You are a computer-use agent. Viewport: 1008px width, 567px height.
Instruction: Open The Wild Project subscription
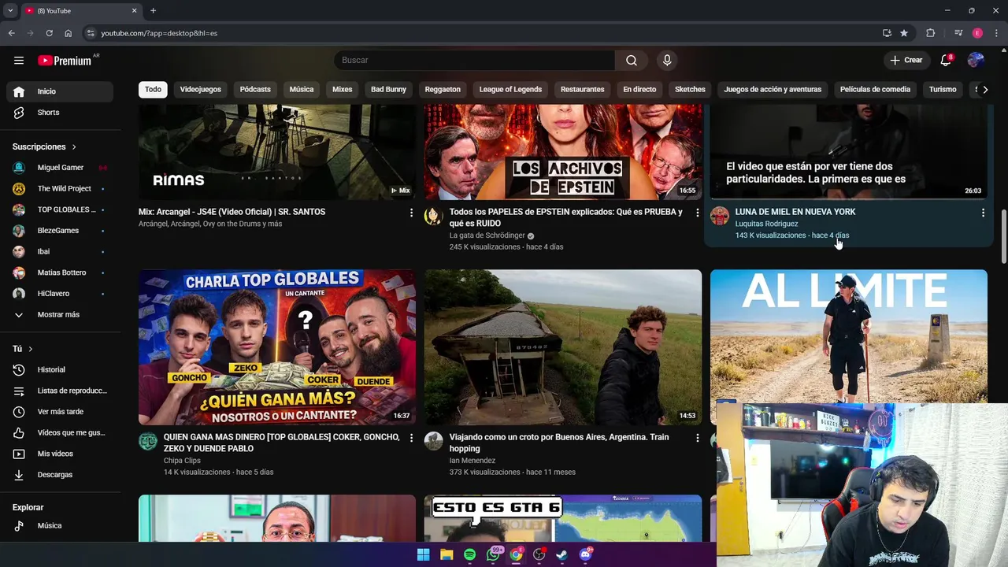[x=60, y=189]
